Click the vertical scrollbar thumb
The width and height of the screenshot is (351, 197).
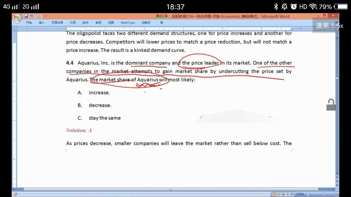pos(337,78)
